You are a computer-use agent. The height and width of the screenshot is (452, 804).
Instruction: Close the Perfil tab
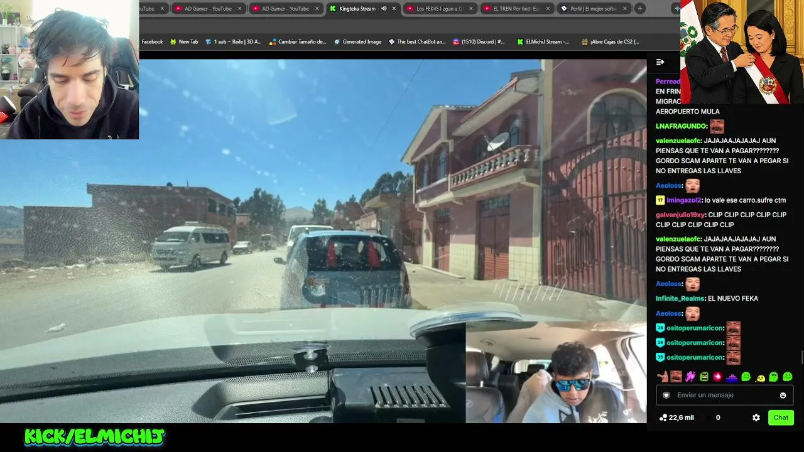pos(625,9)
